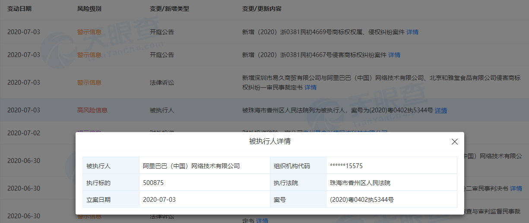
Task: Click the 变动日期 column header
Action: tap(19, 9)
